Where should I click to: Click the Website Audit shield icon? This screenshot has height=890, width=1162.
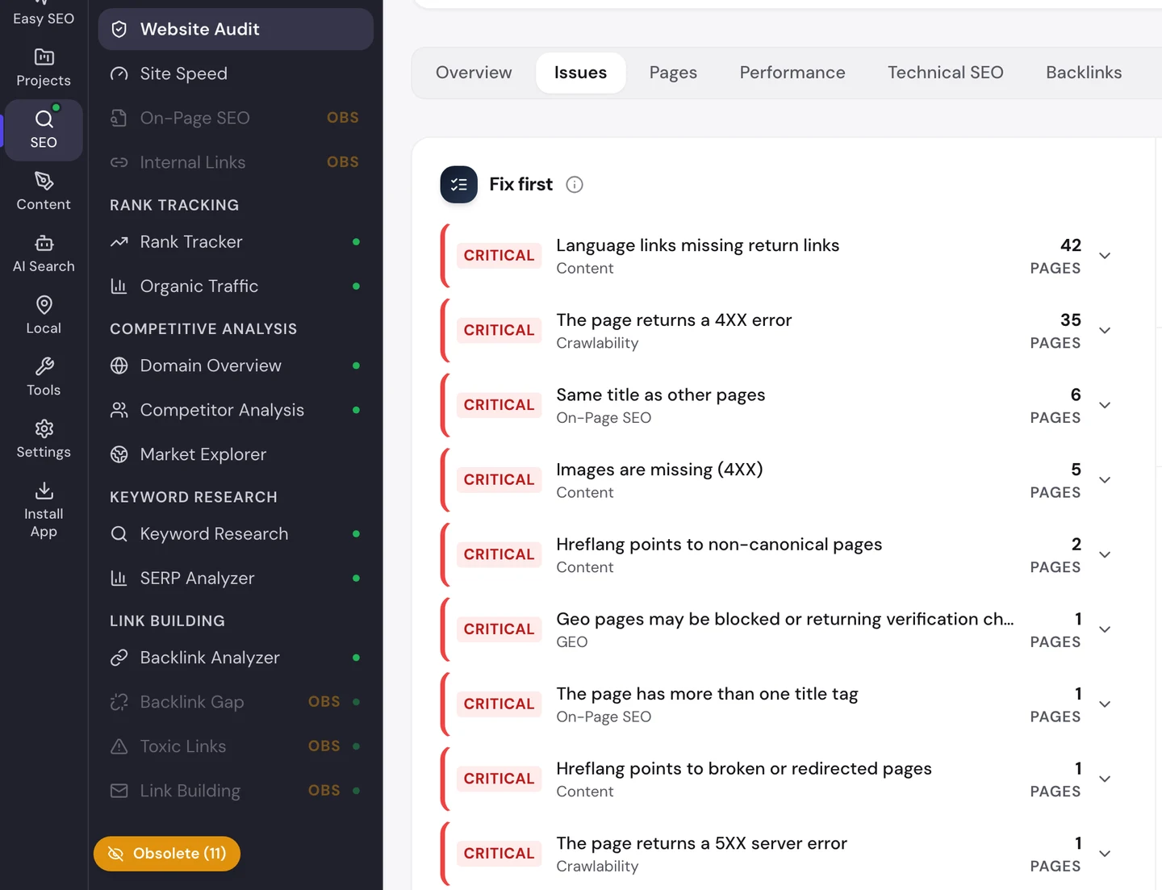pyautogui.click(x=119, y=30)
